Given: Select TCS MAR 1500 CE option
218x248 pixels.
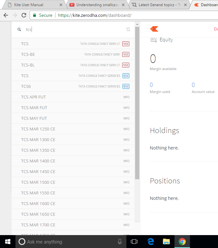Looking at the screenshot, I should (x=73, y=182).
